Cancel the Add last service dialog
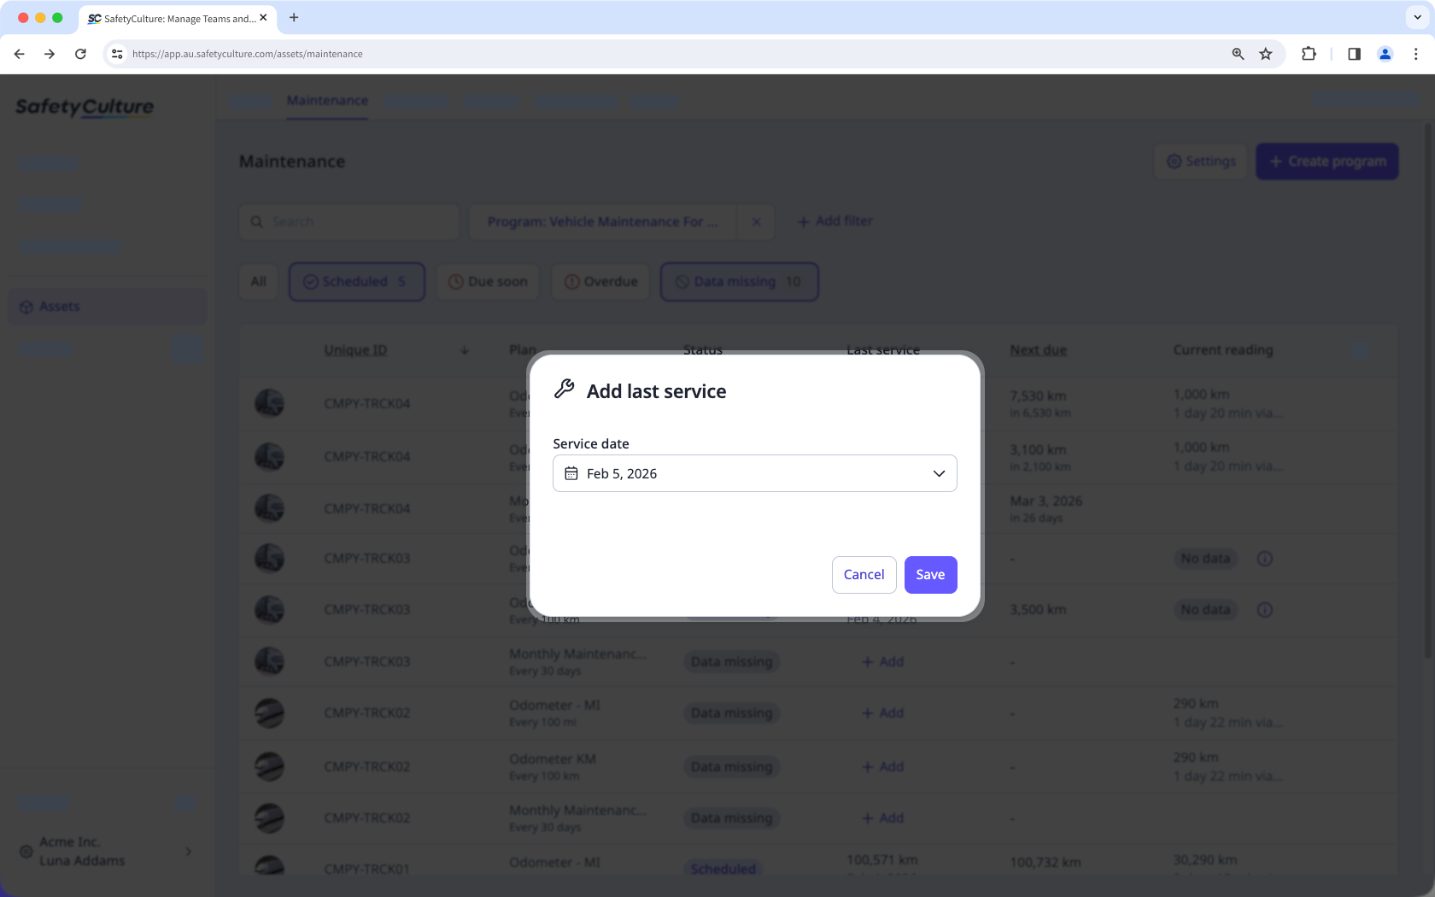This screenshot has width=1435, height=897. click(x=864, y=575)
